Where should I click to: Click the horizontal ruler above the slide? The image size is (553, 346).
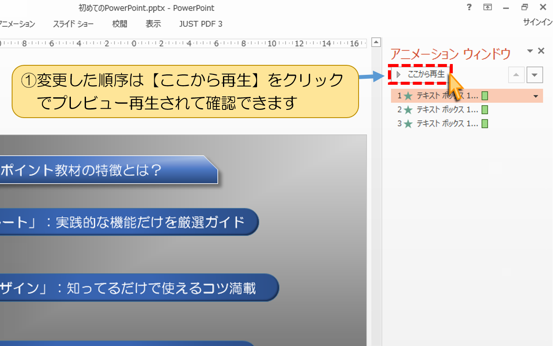(183, 43)
